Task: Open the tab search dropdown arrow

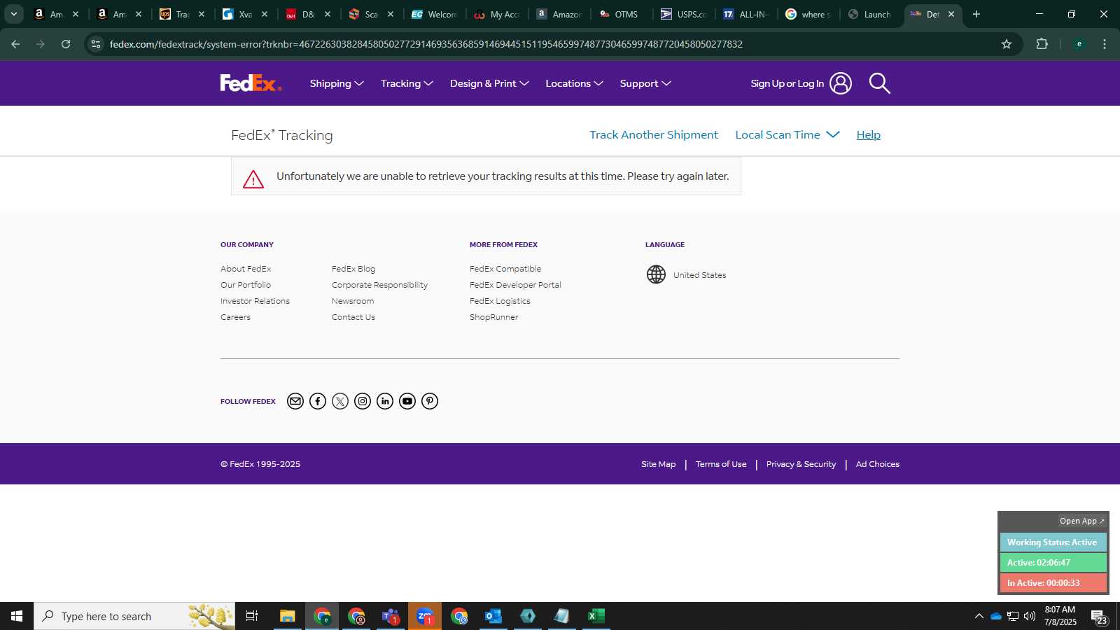Action: pyautogui.click(x=13, y=14)
